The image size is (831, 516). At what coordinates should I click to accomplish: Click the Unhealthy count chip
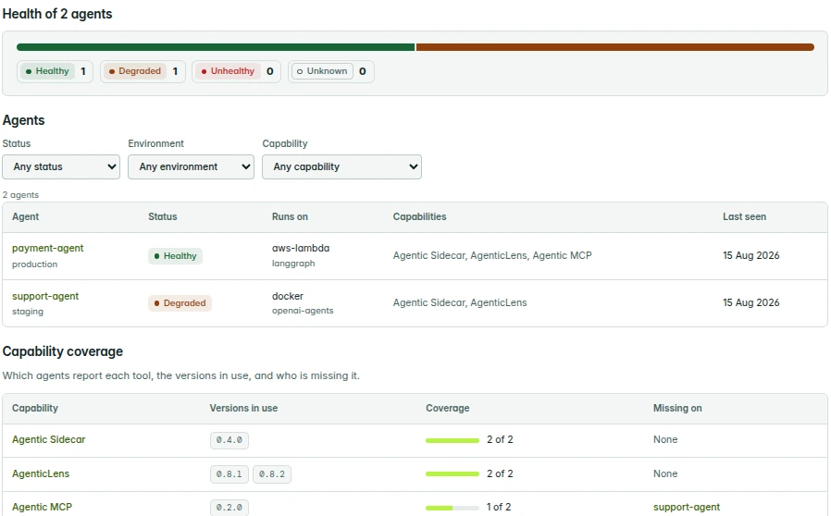(x=236, y=71)
